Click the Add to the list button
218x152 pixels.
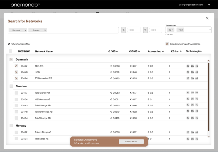(x=131, y=142)
